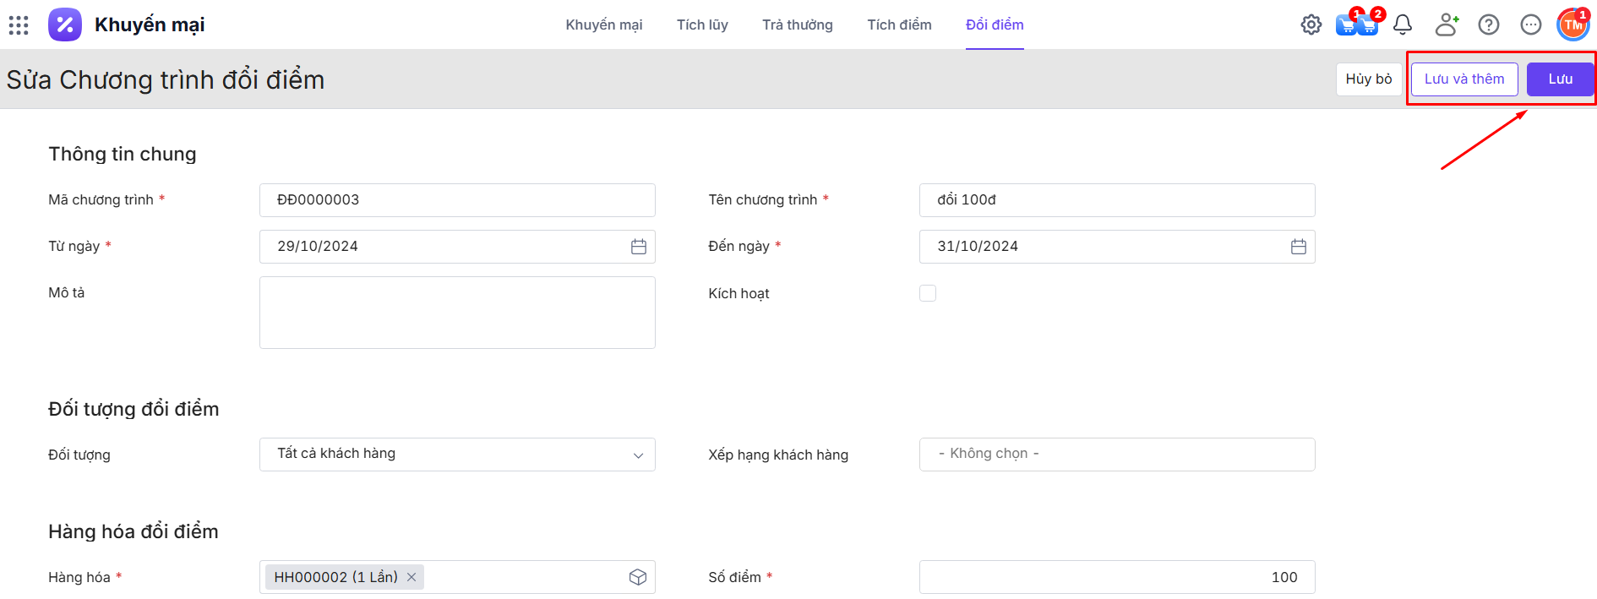Open the notifications bell
This screenshot has height=599, width=1597.
(1403, 25)
